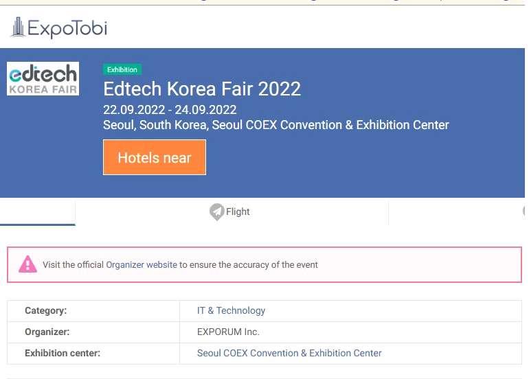529x379 pixels.
Task: Click the green Exhibition badge
Action: (122, 69)
